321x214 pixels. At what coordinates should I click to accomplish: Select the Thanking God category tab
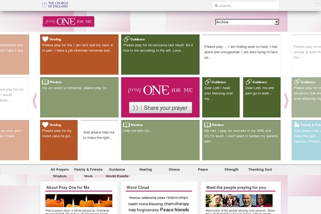[260, 170]
